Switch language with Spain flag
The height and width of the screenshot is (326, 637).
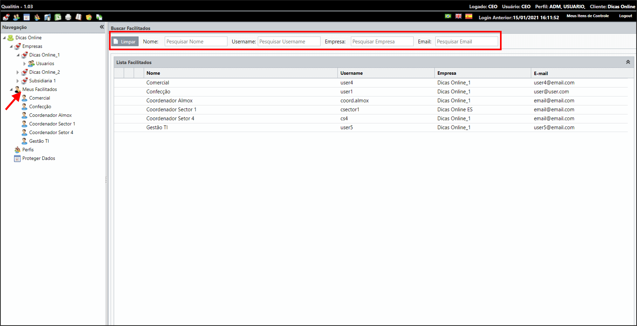(469, 16)
